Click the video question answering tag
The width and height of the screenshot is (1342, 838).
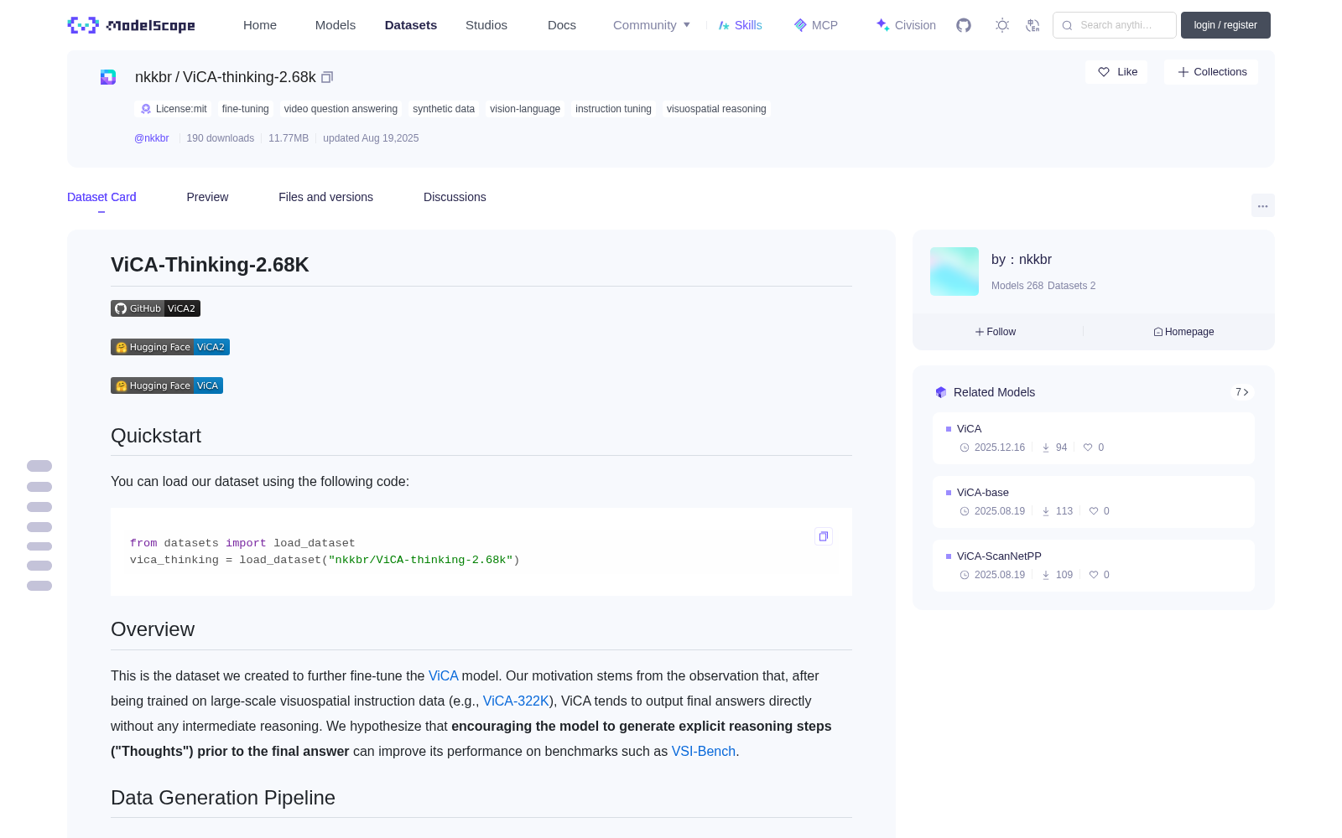(x=341, y=109)
